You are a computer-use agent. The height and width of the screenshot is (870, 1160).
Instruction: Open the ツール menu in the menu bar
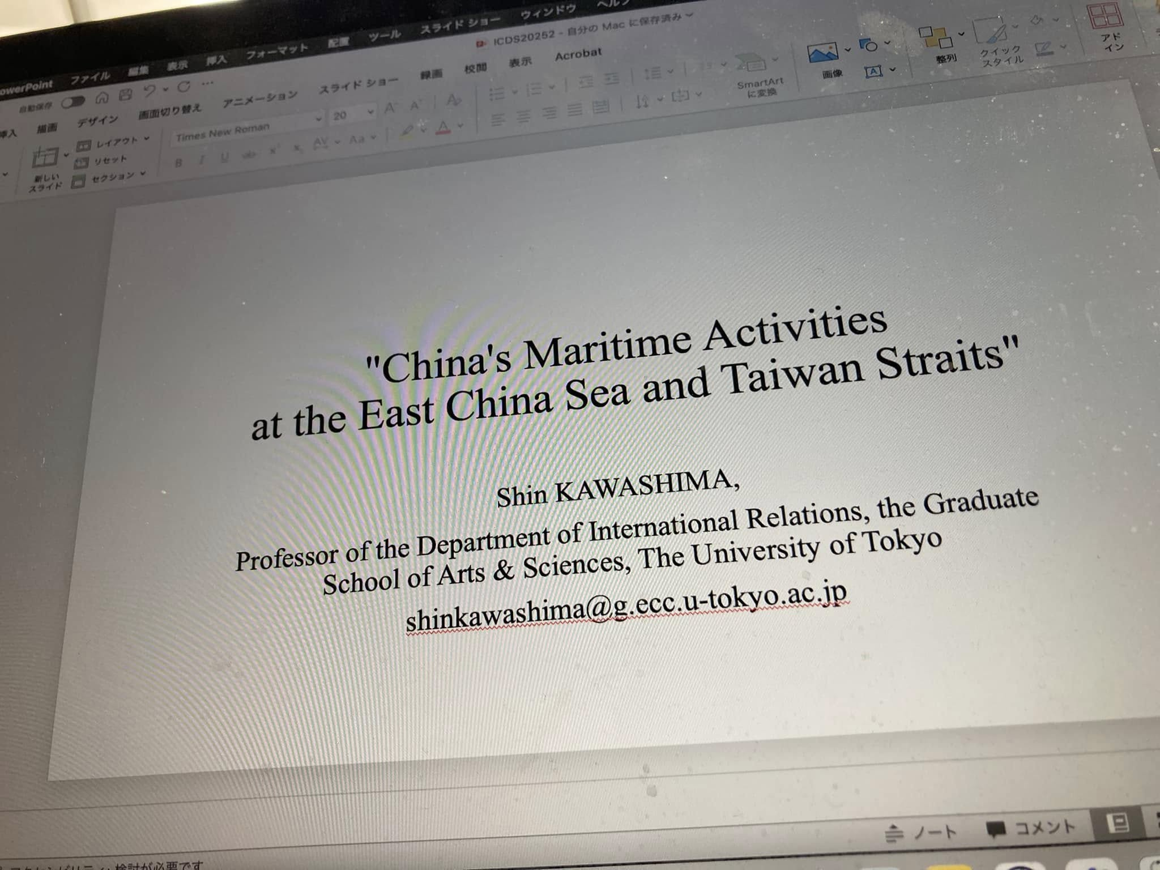(385, 37)
